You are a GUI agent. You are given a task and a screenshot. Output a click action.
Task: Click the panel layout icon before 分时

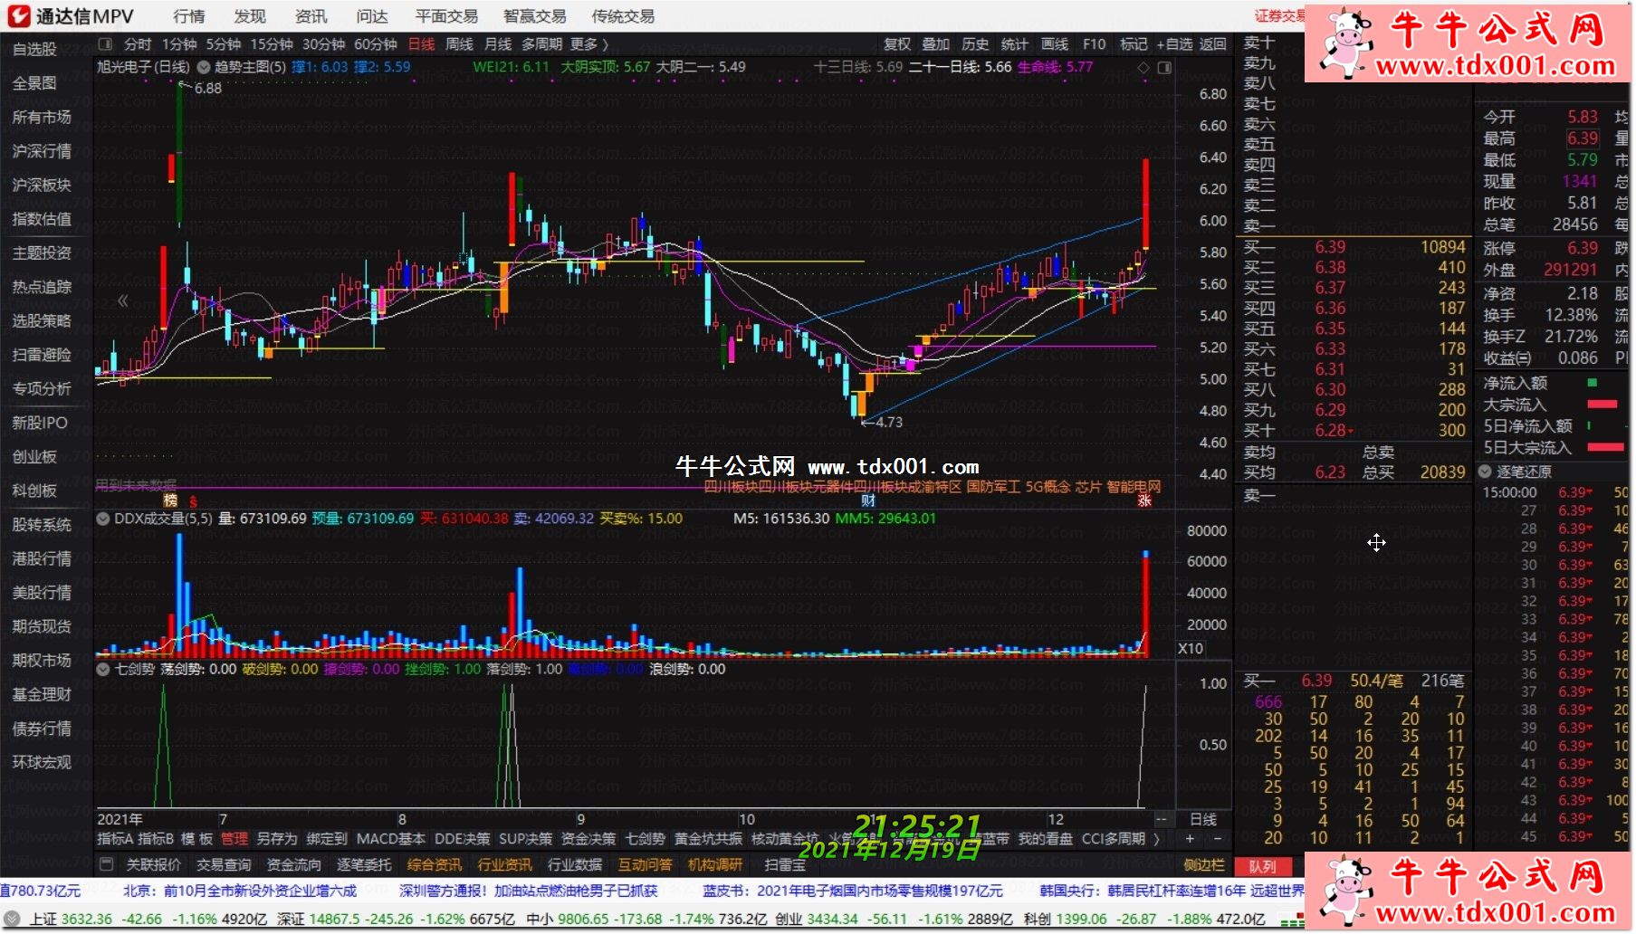coord(105,43)
